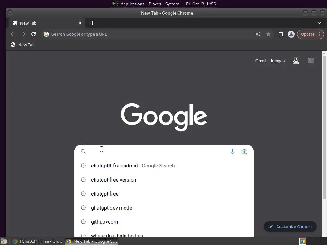Reload the current page
This screenshot has width=327, height=245.
click(x=34, y=34)
